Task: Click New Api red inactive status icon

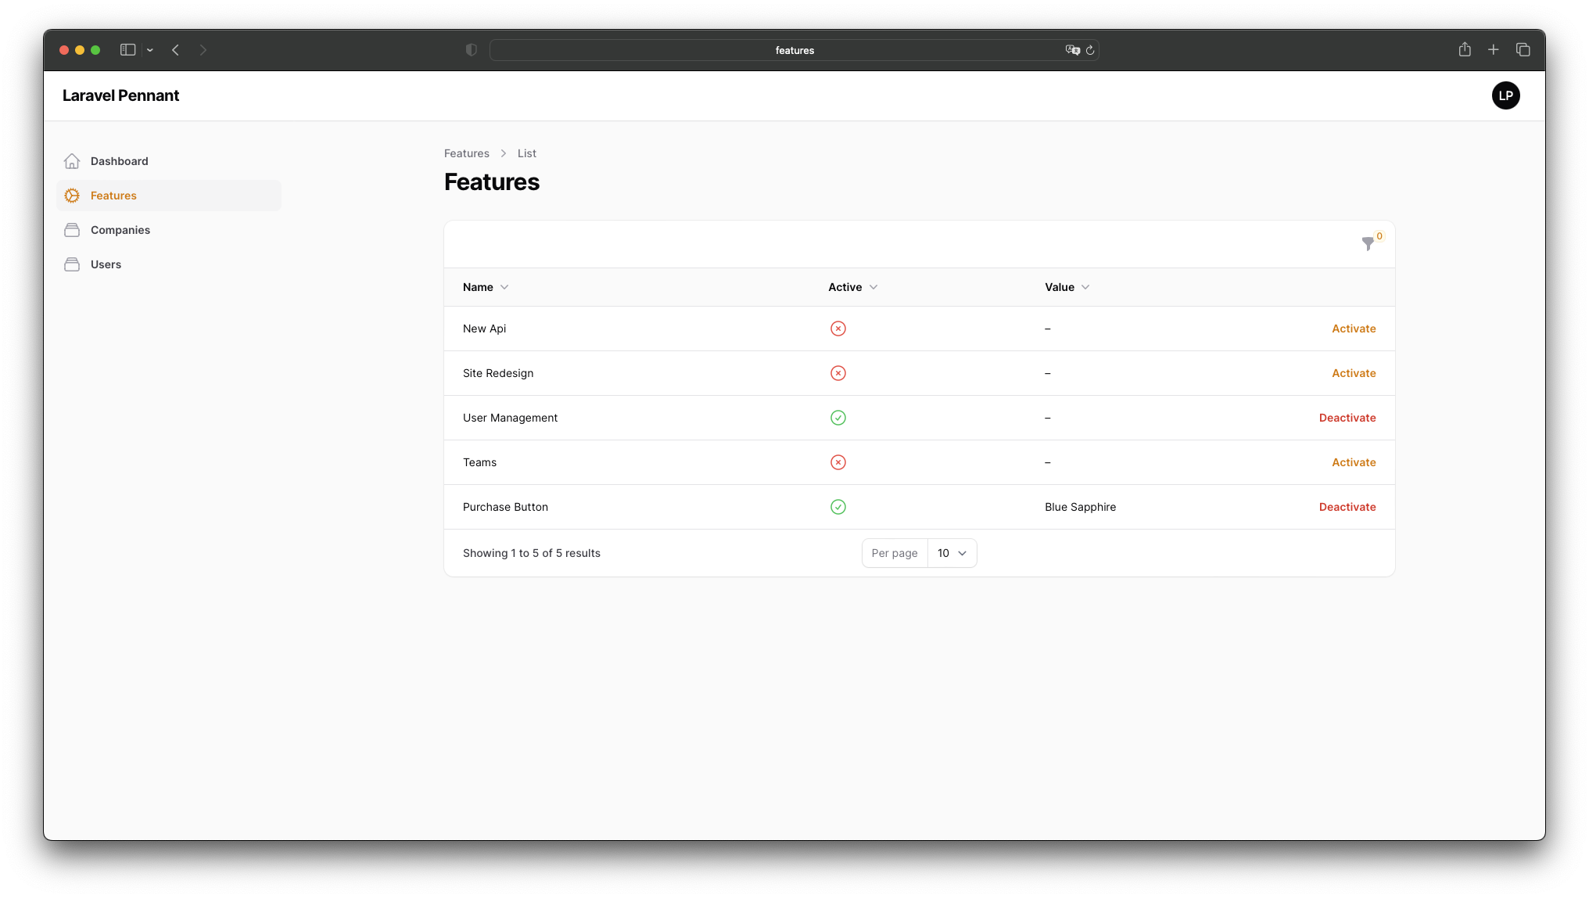Action: pos(838,329)
